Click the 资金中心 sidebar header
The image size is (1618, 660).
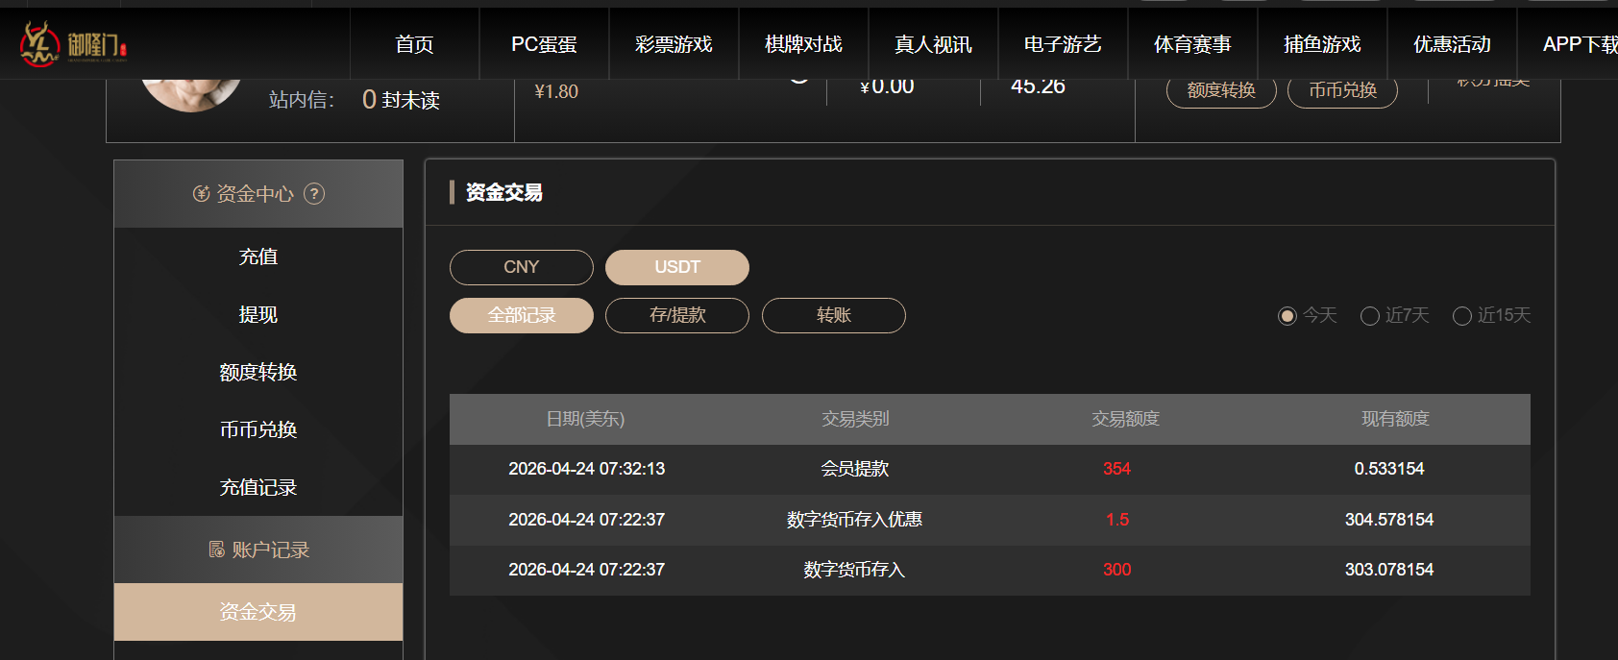coord(258,194)
